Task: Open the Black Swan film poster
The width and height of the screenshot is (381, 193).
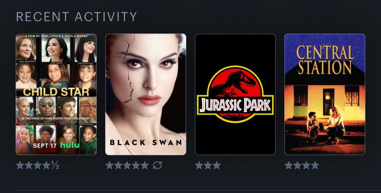Action: (146, 94)
